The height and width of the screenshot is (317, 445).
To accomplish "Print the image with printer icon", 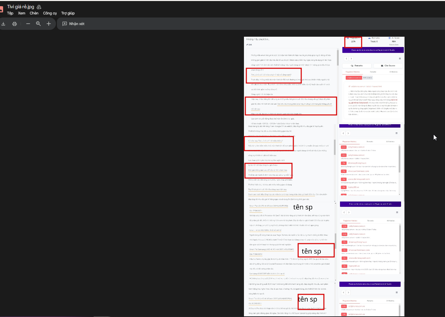I will (14, 24).
